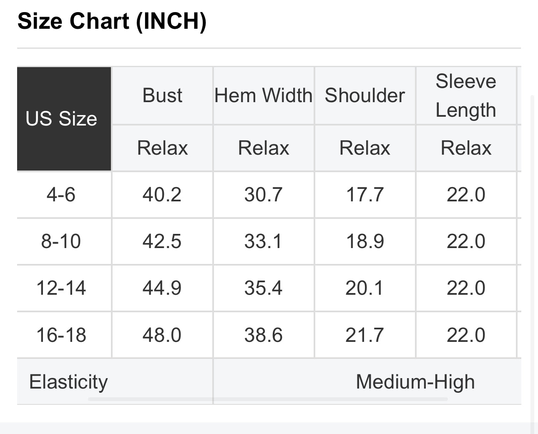The width and height of the screenshot is (538, 434).
Task: Click the table's horizontal scrollbar
Action: tap(268, 399)
